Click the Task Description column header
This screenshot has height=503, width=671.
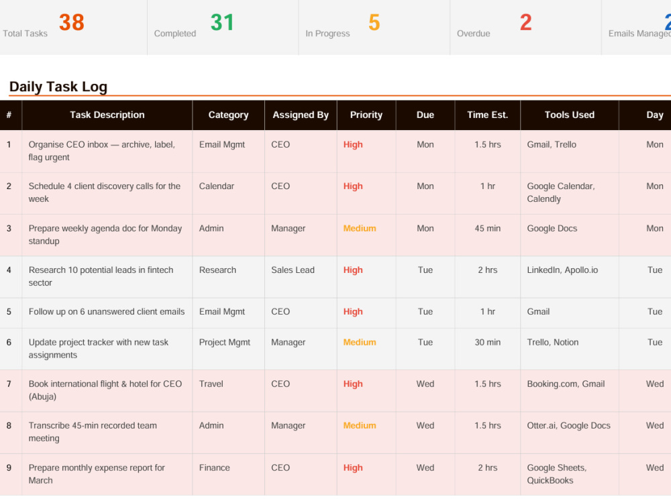click(107, 115)
